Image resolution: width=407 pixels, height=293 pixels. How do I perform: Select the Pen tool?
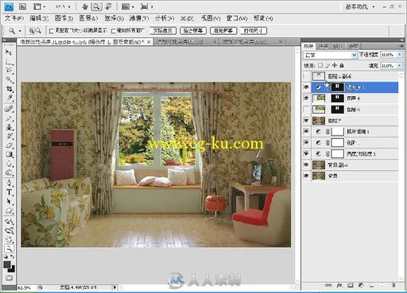(9, 183)
